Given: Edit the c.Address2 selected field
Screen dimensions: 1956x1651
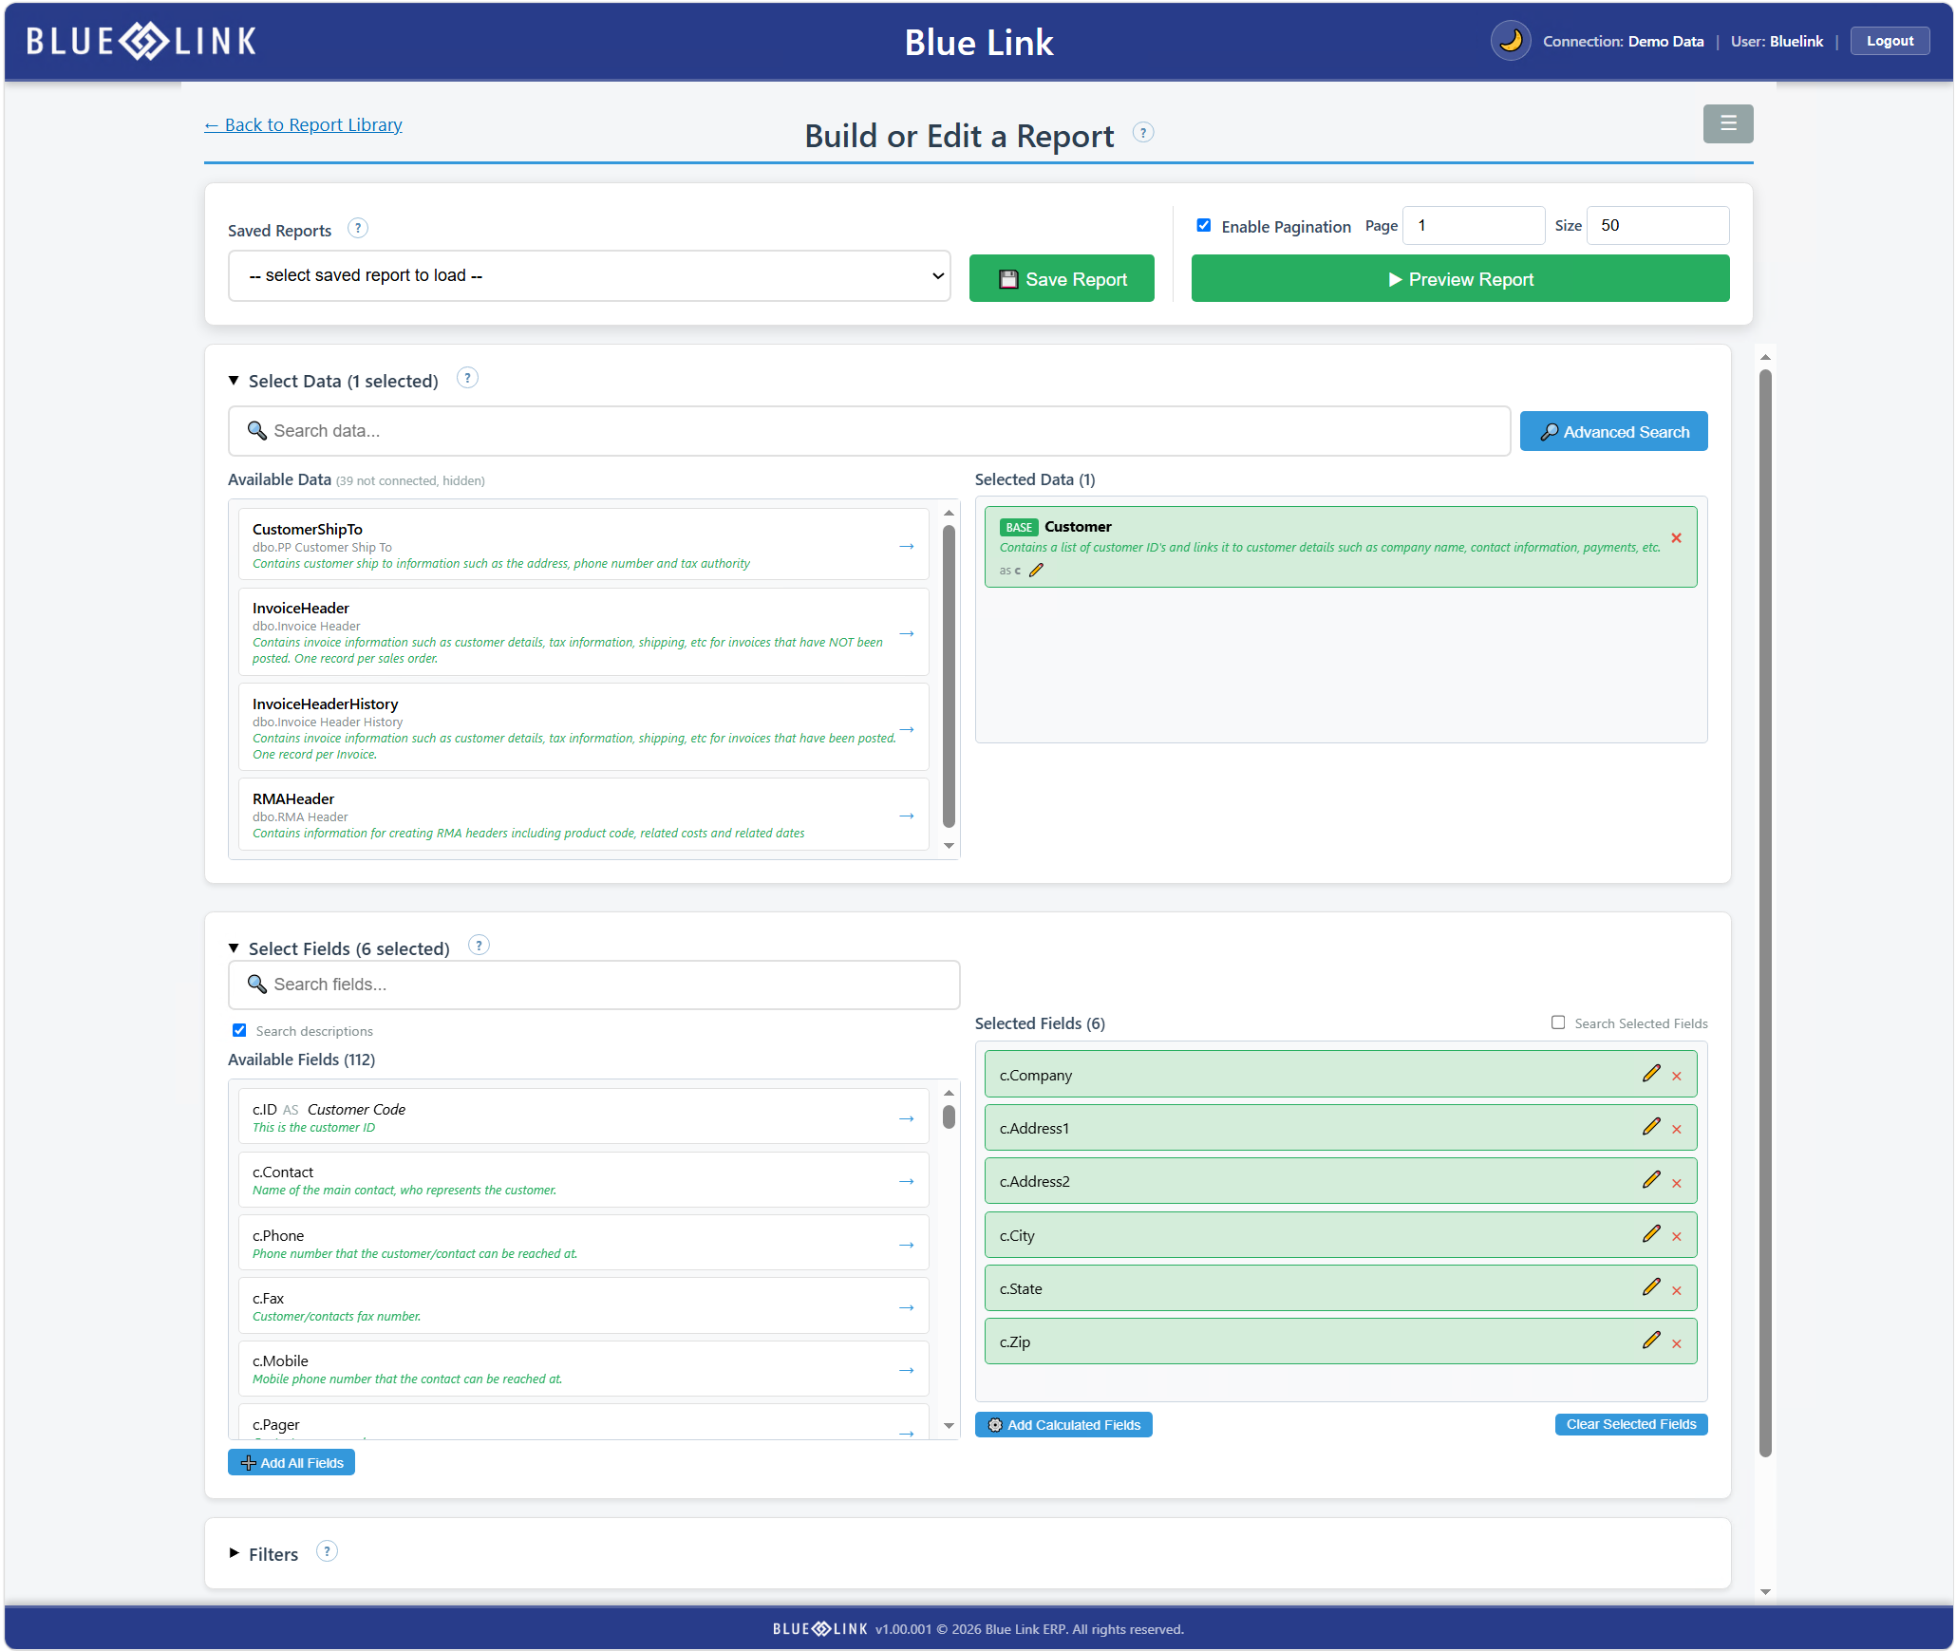Looking at the screenshot, I should coord(1651,1179).
